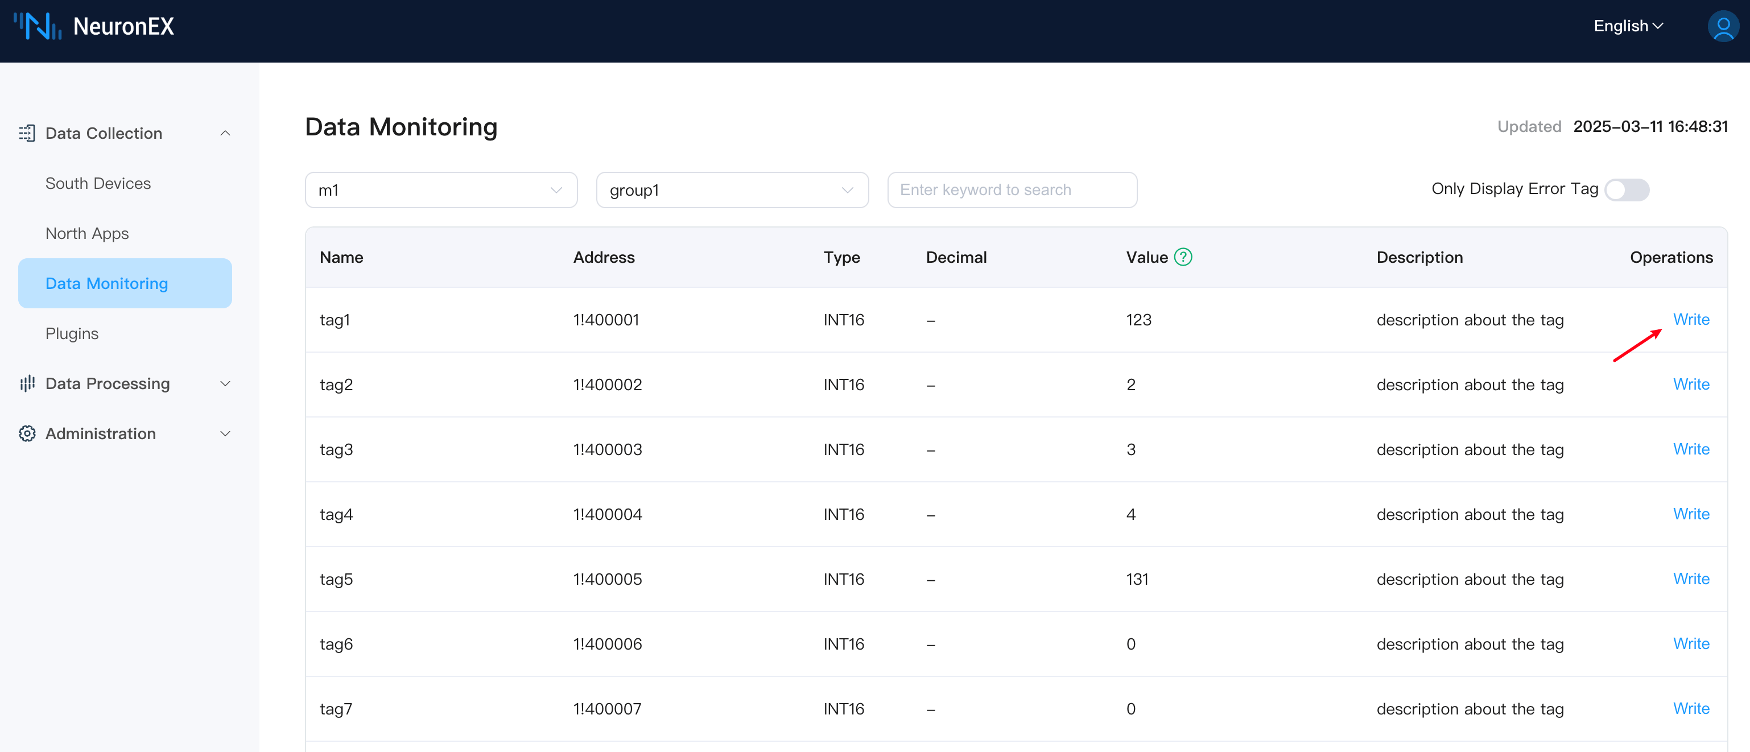The height and width of the screenshot is (752, 1750).
Task: Click the Data Processing bars icon
Action: [27, 384]
